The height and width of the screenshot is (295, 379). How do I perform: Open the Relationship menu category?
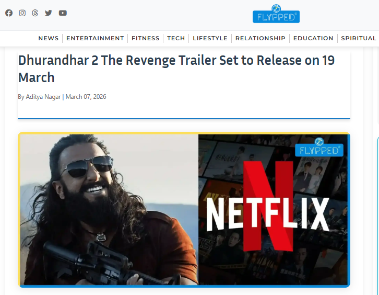(260, 38)
